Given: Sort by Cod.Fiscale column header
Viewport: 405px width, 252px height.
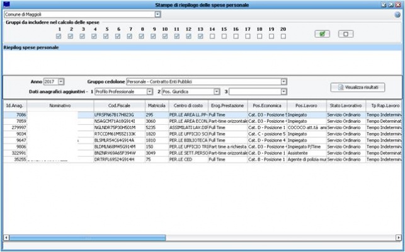Looking at the screenshot, I should [118, 105].
